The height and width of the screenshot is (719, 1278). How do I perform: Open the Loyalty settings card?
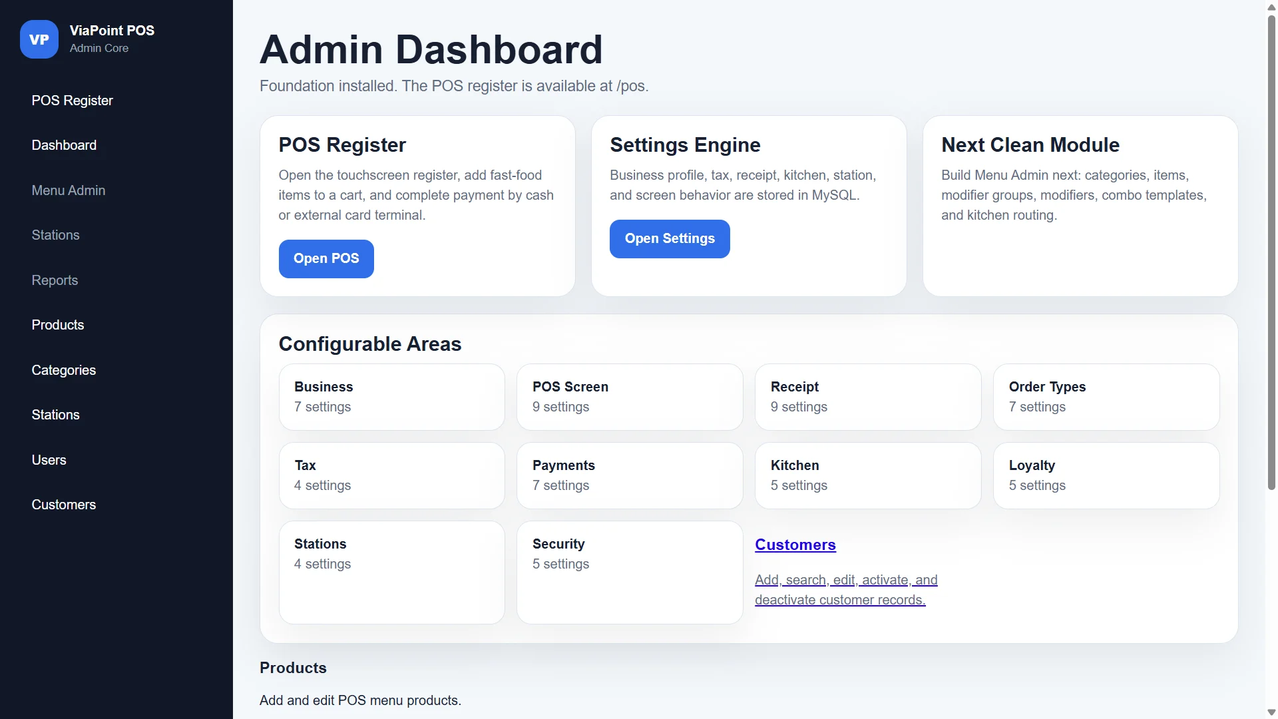click(1106, 475)
